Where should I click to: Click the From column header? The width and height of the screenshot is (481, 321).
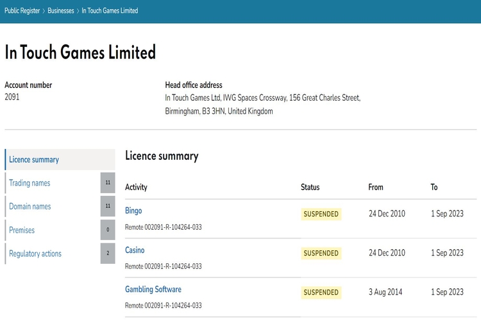(376, 187)
